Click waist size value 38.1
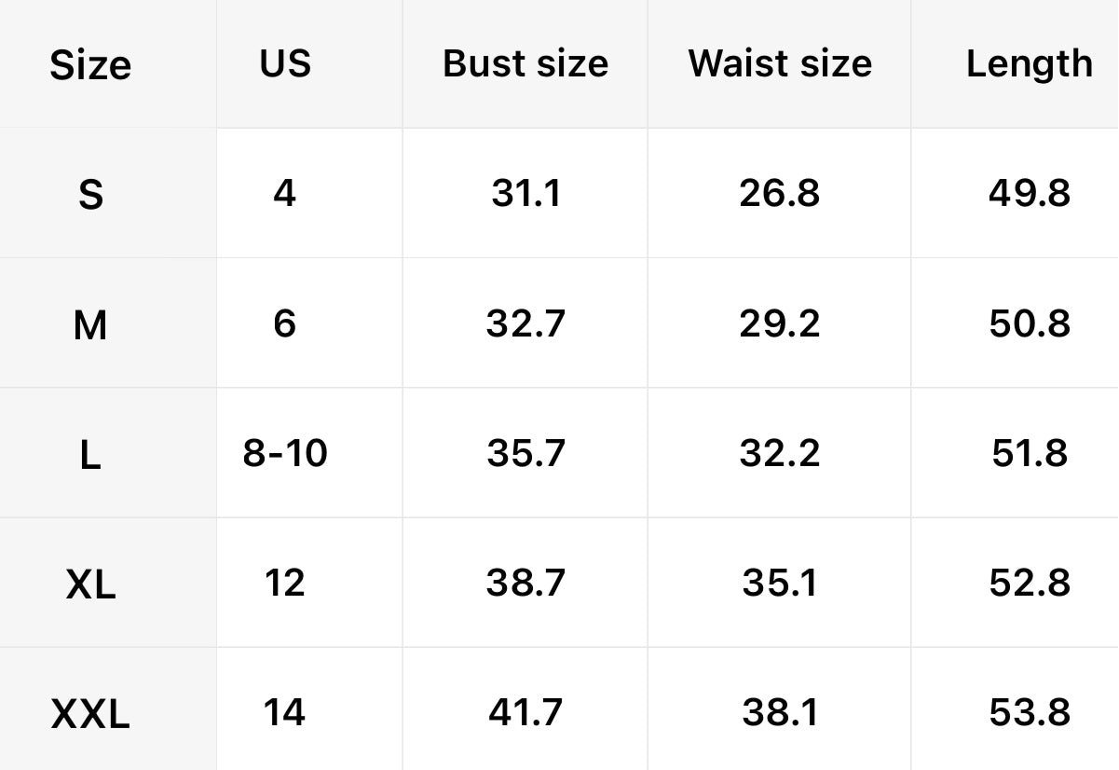 [x=780, y=713]
